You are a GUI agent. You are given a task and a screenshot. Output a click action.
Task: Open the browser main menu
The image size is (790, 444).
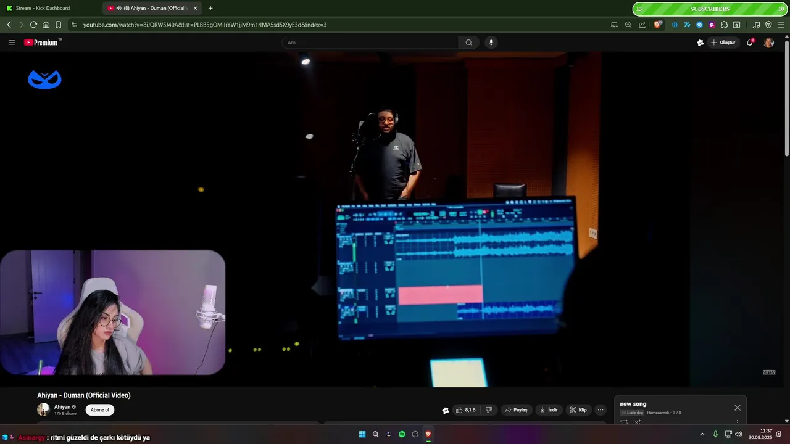tap(781, 25)
